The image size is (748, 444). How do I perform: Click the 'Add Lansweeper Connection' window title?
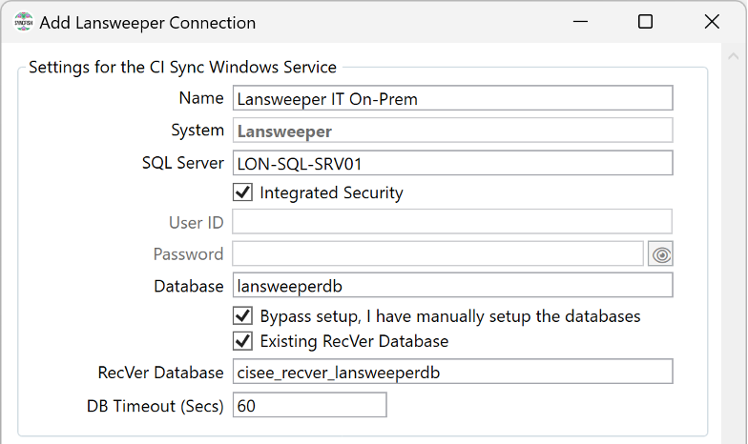(147, 23)
